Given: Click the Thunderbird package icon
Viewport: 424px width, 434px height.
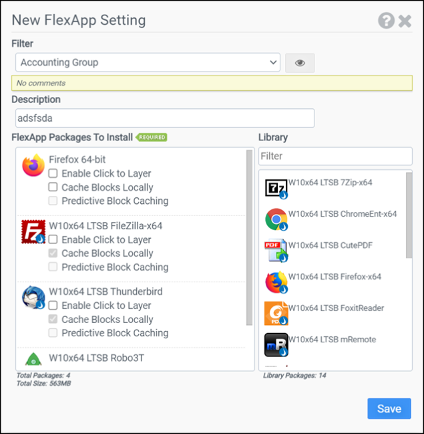Looking at the screenshot, I should tap(33, 297).
